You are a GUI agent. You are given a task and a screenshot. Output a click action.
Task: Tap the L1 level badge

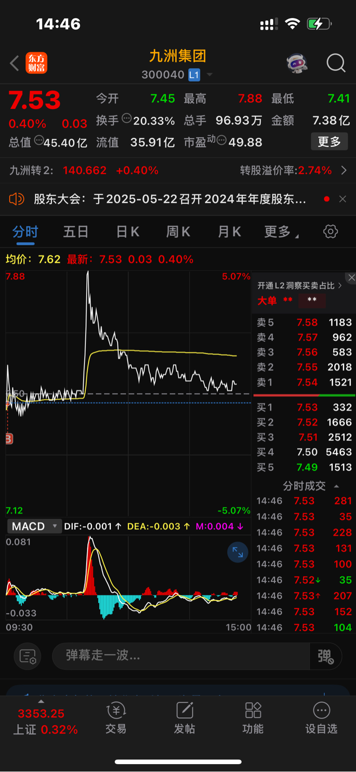tap(194, 75)
